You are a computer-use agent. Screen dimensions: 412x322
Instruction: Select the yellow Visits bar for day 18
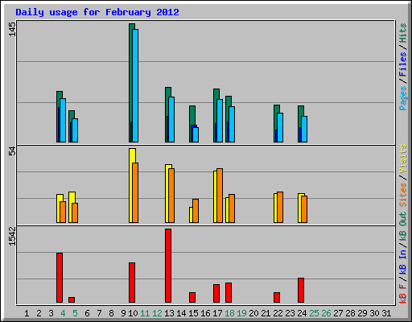click(x=227, y=210)
